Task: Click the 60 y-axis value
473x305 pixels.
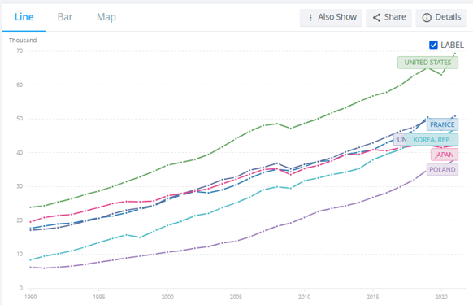Action: click(20, 85)
